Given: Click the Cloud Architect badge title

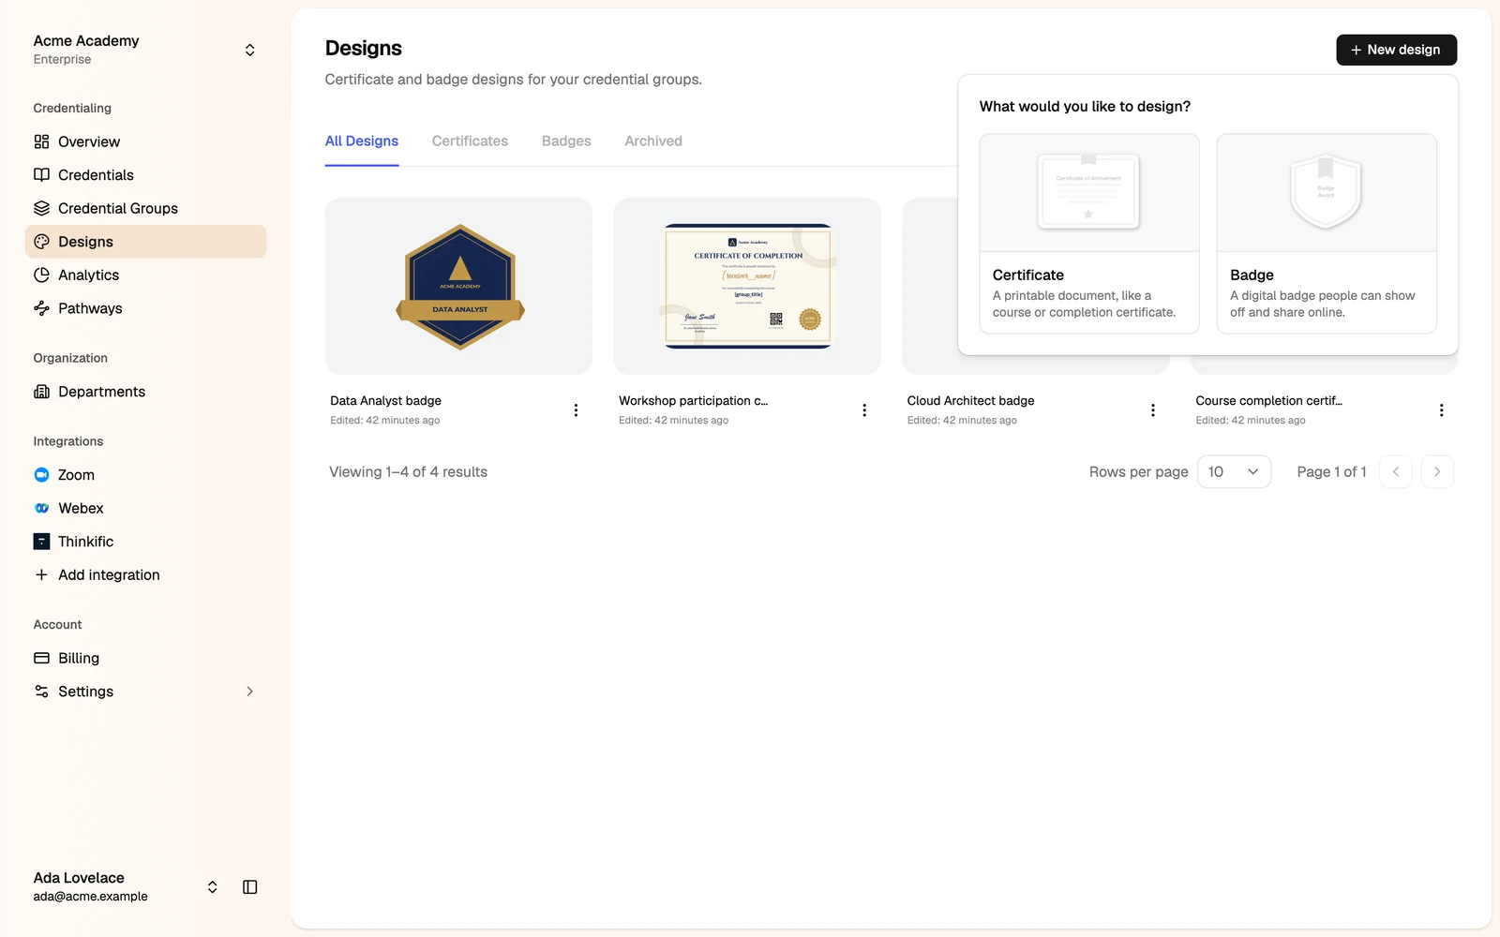Looking at the screenshot, I should pos(970,401).
